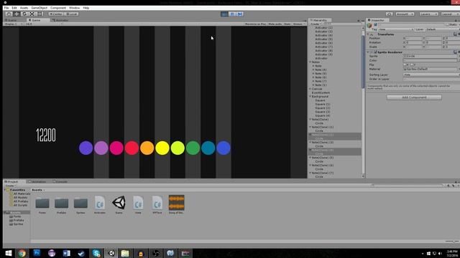460x258 pixels.
Task: Switch to the Scene tab
Action: (11, 20)
